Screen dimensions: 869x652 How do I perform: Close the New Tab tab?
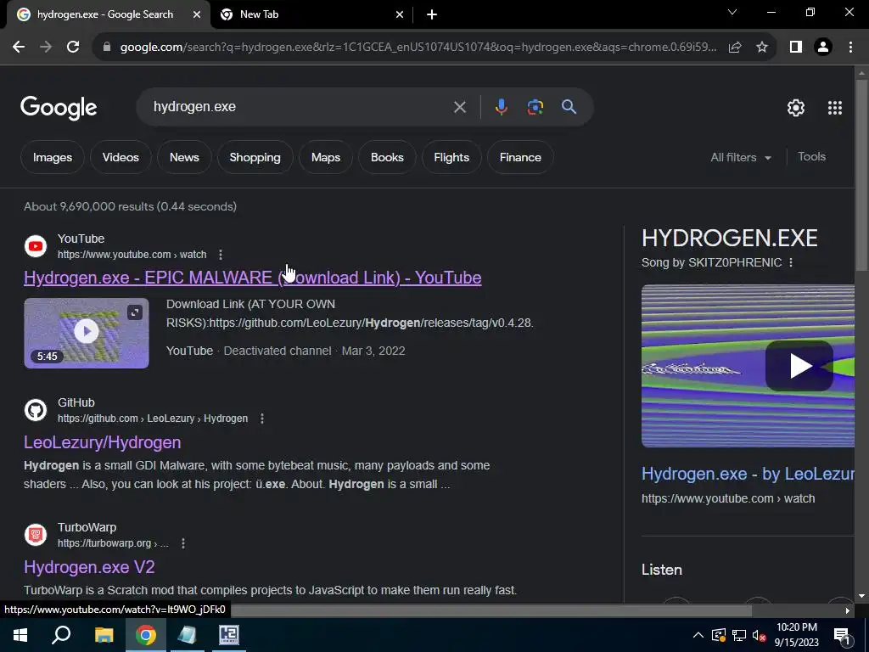coord(400,15)
